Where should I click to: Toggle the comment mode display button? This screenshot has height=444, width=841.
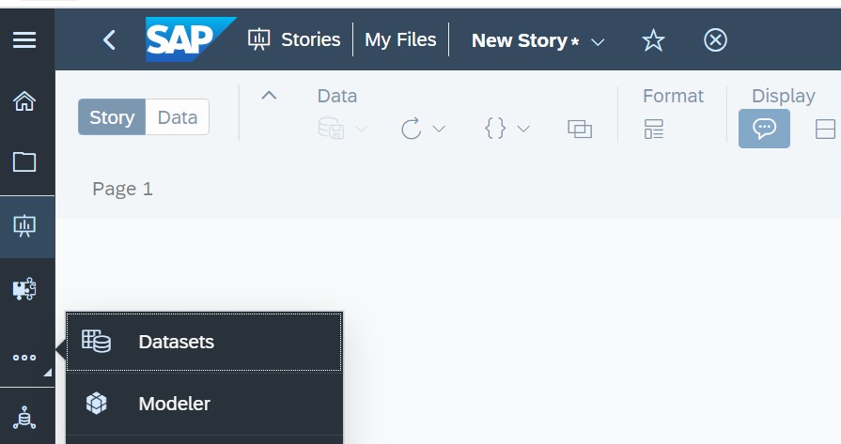pyautogui.click(x=764, y=129)
